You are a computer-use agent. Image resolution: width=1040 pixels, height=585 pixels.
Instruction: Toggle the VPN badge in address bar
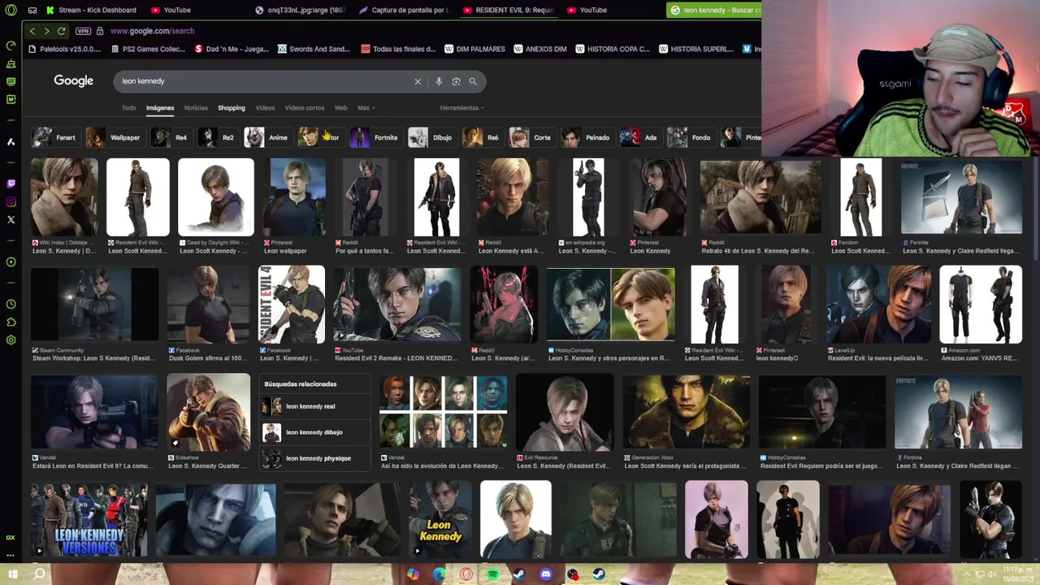[x=83, y=31]
